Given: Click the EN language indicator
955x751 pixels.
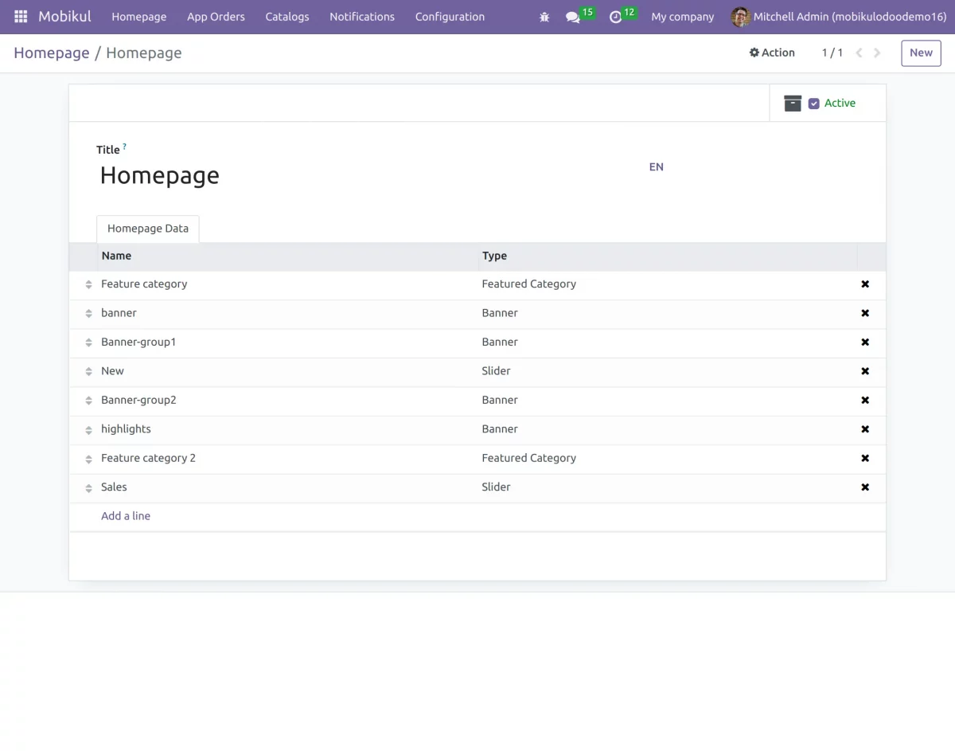Looking at the screenshot, I should [656, 166].
